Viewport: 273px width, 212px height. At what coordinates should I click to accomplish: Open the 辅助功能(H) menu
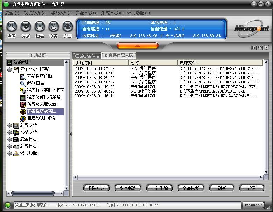pyautogui.click(x=138, y=13)
